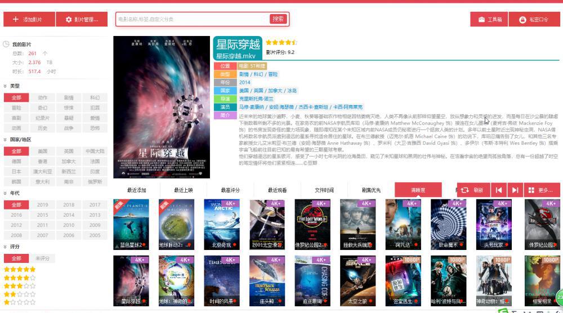This screenshot has height=313, width=563.
Task: Click the gear icon on 影片管理
Action: [x=69, y=19]
